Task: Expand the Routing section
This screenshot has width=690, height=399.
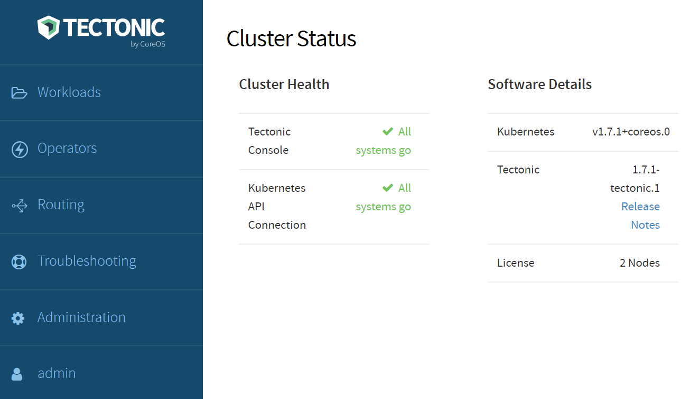Action: 101,206
